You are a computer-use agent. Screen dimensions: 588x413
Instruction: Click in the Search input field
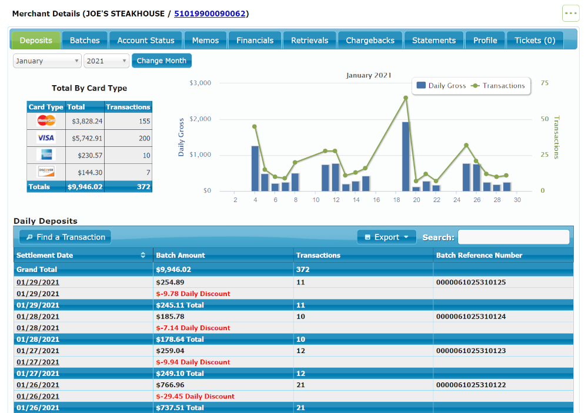point(514,237)
